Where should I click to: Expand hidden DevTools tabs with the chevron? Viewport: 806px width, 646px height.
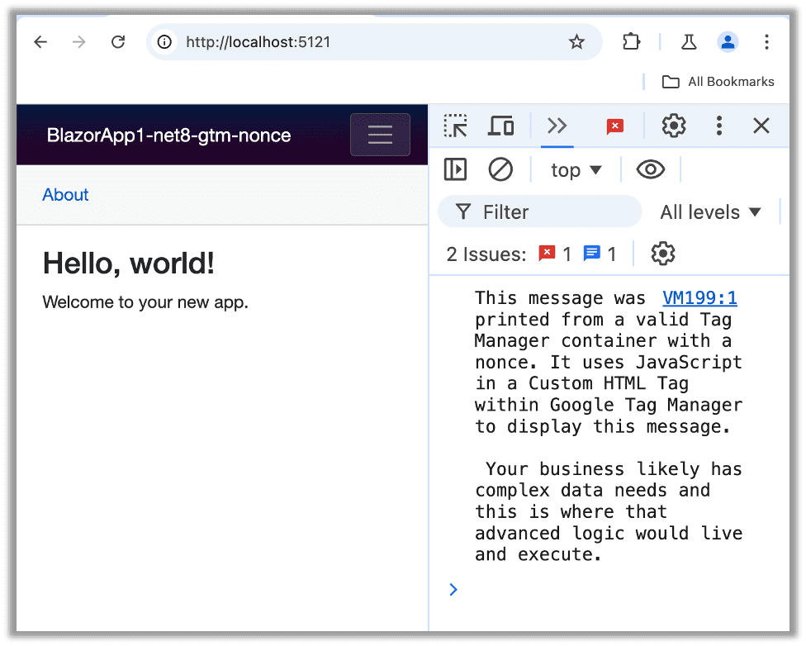point(557,126)
